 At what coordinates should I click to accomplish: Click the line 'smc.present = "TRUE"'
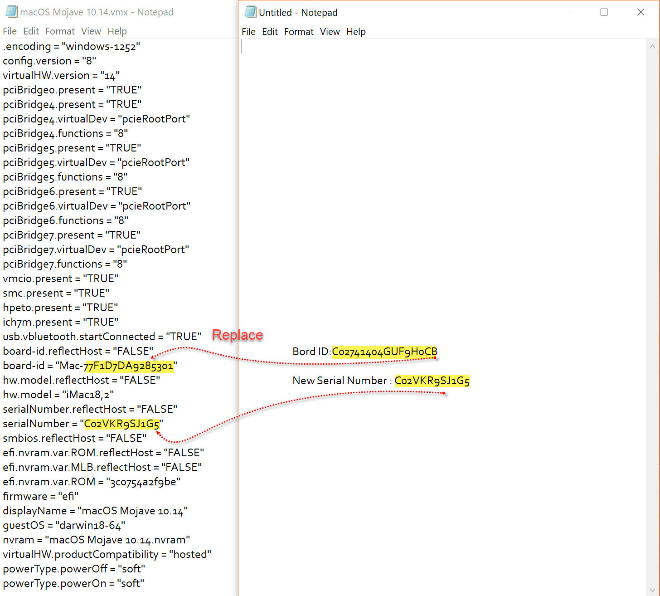56,293
